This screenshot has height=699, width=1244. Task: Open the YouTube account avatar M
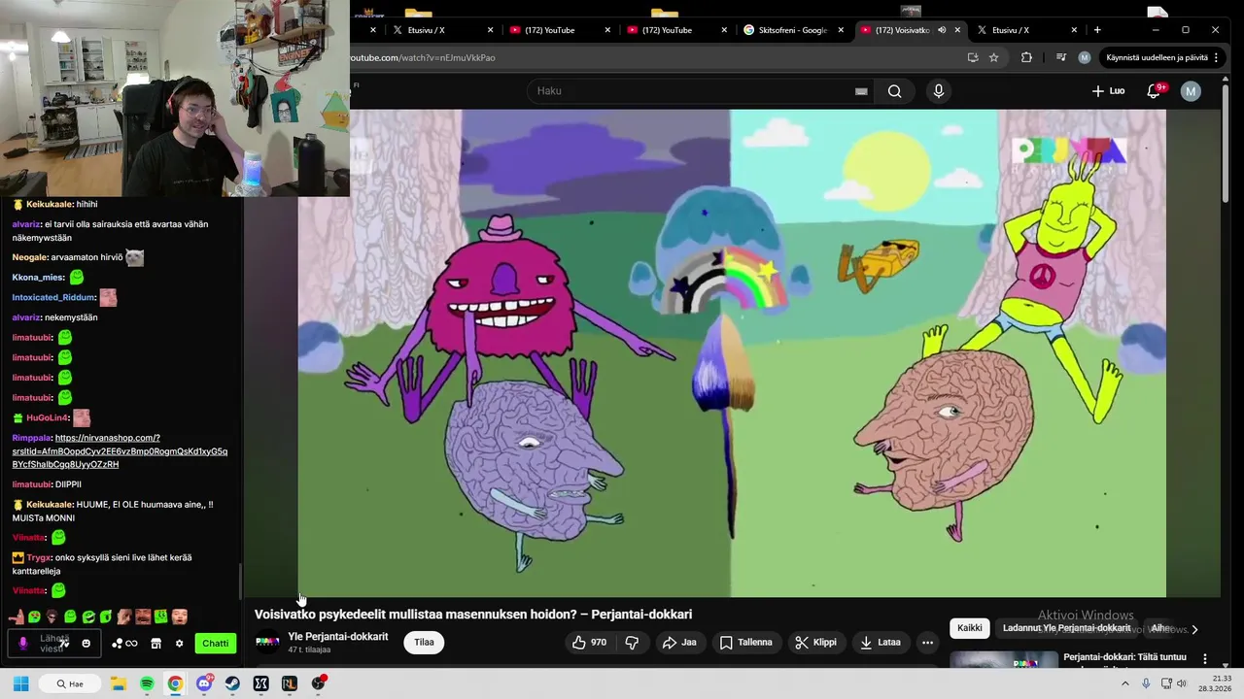point(1191,91)
